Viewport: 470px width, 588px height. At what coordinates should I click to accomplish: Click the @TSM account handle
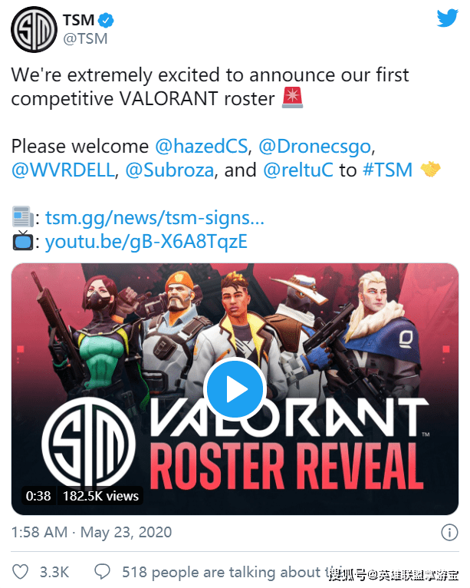tap(85, 38)
